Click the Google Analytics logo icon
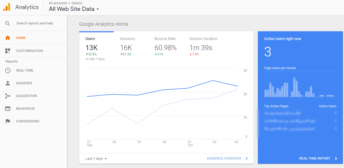Image resolution: width=344 pixels, height=168 pixels. point(7,7)
